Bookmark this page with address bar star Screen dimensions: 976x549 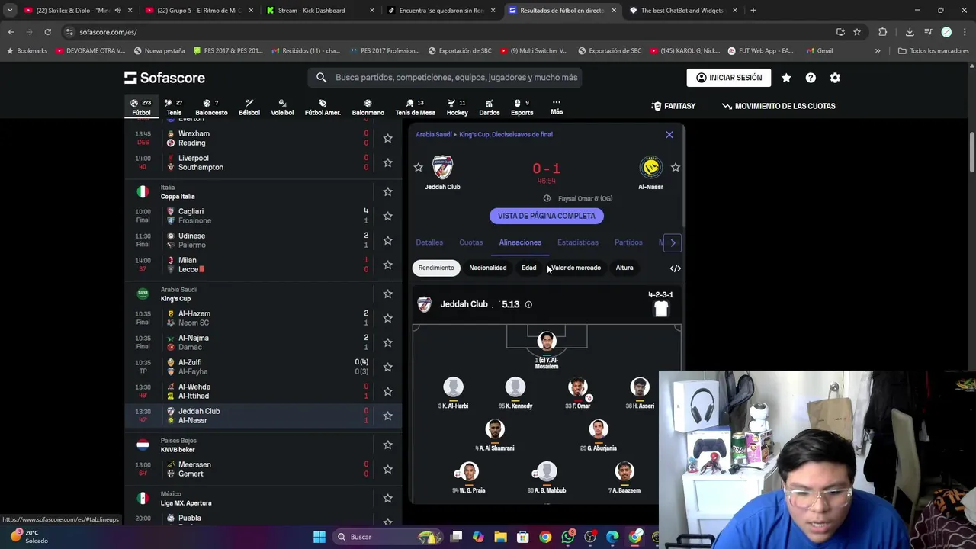(x=857, y=32)
